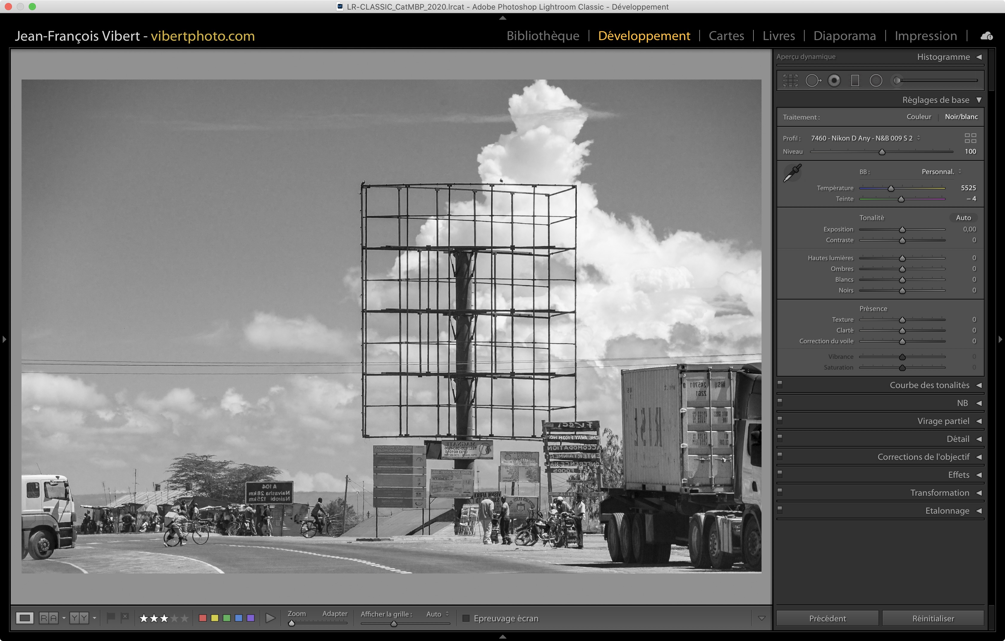Choose the red eye correction tool
This screenshot has width=1005, height=641.
[x=834, y=80]
